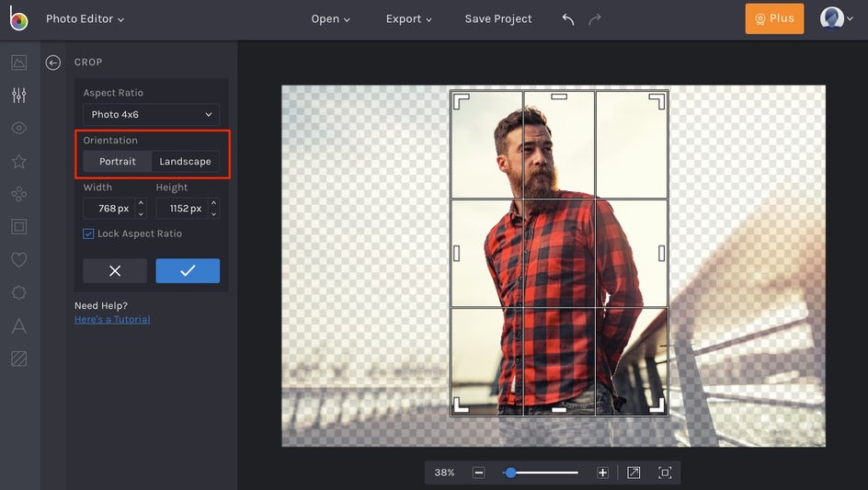Viewport: 868px width, 490px height.
Task: Open the Here's a Tutorial link
Action: (x=112, y=320)
